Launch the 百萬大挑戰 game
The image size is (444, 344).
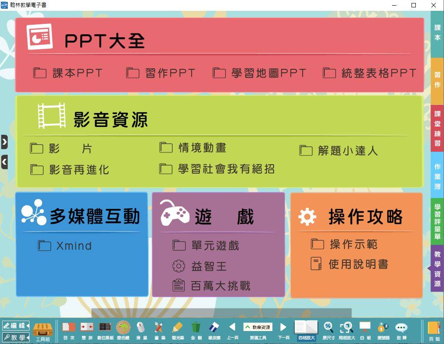(212, 286)
